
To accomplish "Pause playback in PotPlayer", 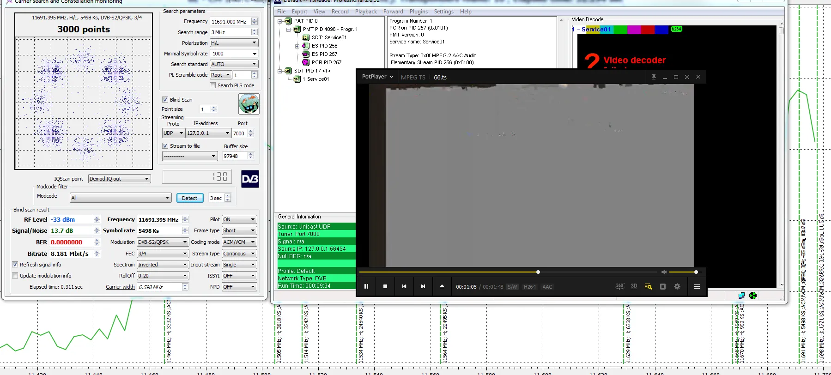I will [366, 286].
